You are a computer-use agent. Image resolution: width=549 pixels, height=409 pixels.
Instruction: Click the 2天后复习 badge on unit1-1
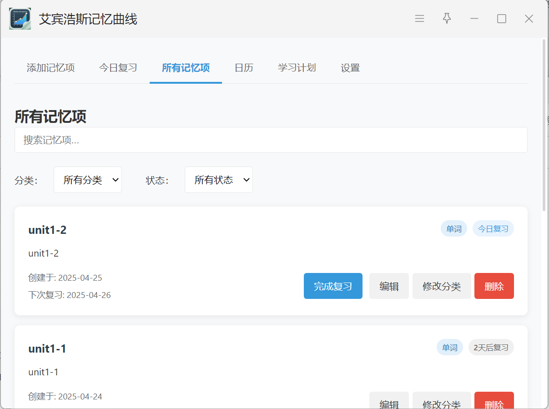tap(491, 348)
